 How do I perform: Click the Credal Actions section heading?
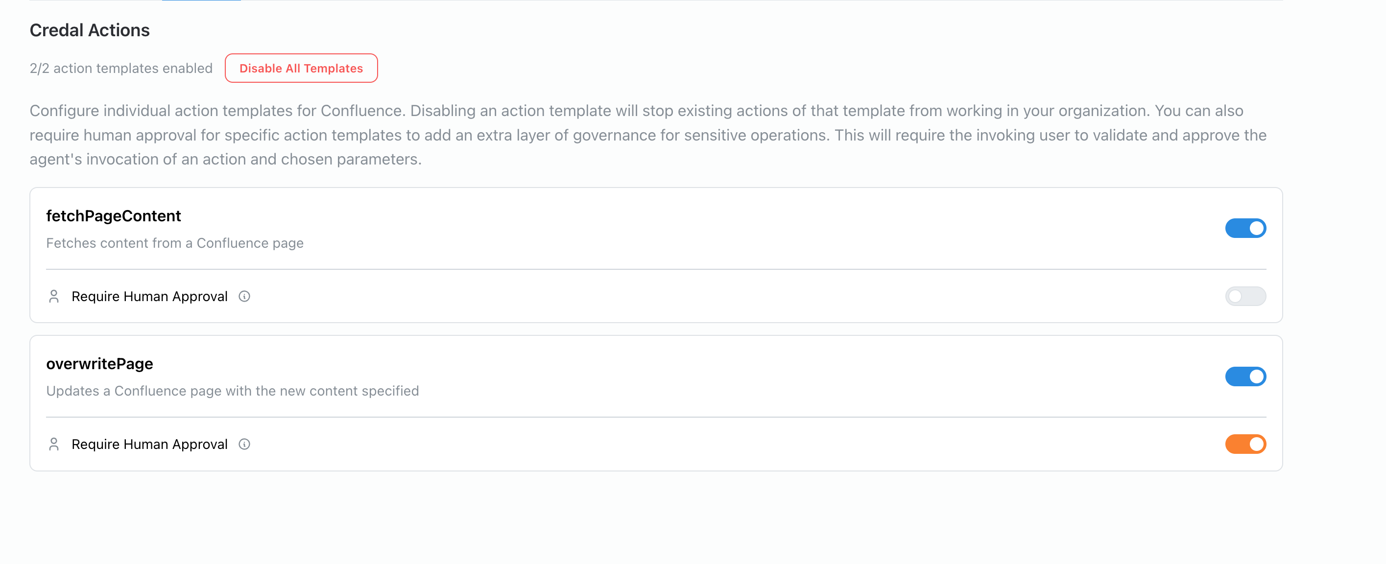tap(89, 29)
